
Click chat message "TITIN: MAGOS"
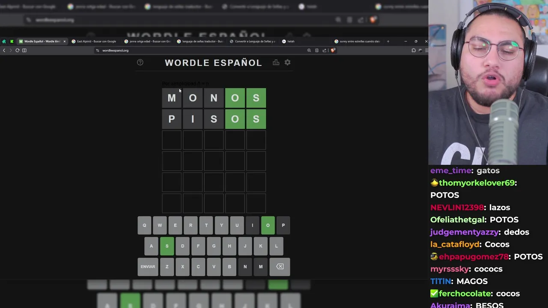459,281
